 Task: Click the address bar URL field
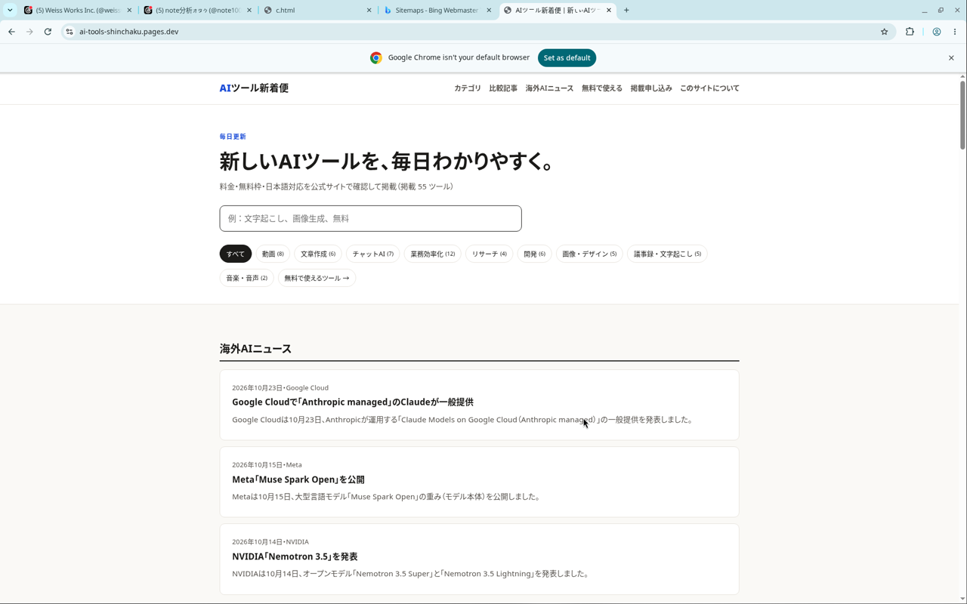coord(476,32)
